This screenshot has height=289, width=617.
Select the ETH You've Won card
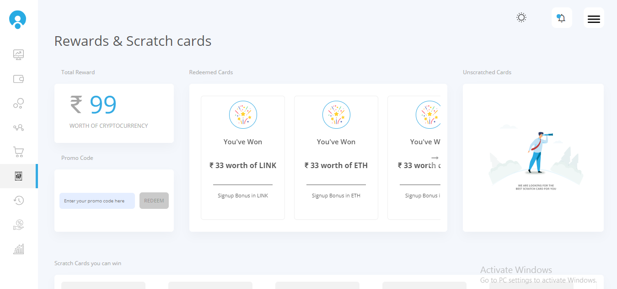pyautogui.click(x=336, y=158)
